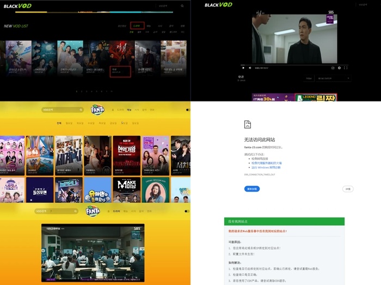Choose the 전체 day filter on the Fanta page

coord(59,123)
